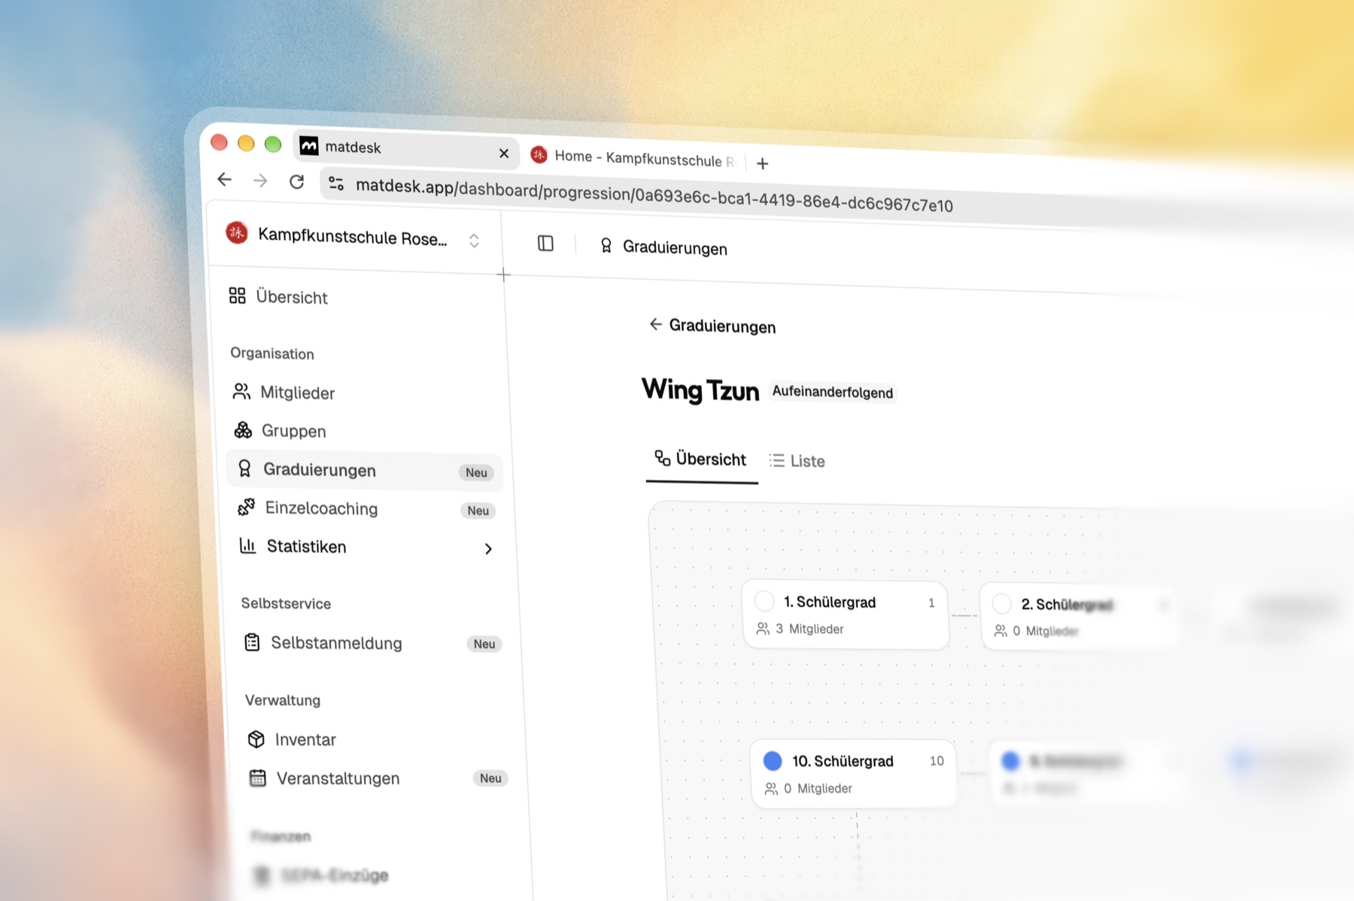The image size is (1354, 901).
Task: Click the site info icon in address bar
Action: click(x=336, y=184)
